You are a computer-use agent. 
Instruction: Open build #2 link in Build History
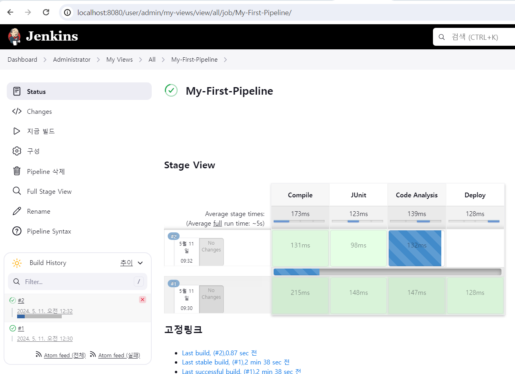coord(21,300)
